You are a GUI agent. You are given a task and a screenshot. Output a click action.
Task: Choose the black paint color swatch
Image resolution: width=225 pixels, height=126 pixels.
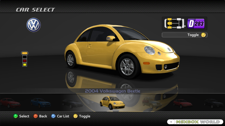pos(25,57)
